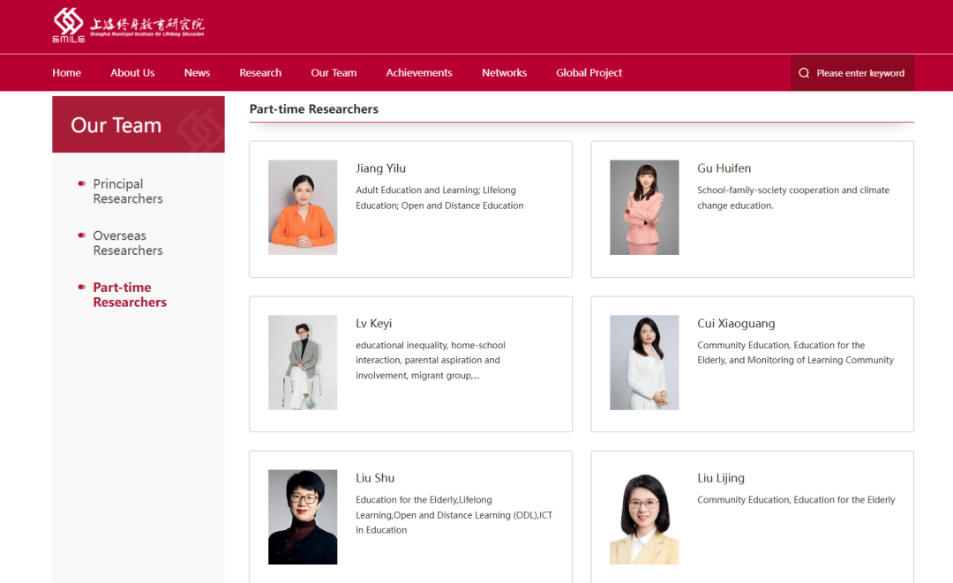The image size is (953, 583).
Task: Click Gu Huifen's name link
Action: (x=724, y=168)
